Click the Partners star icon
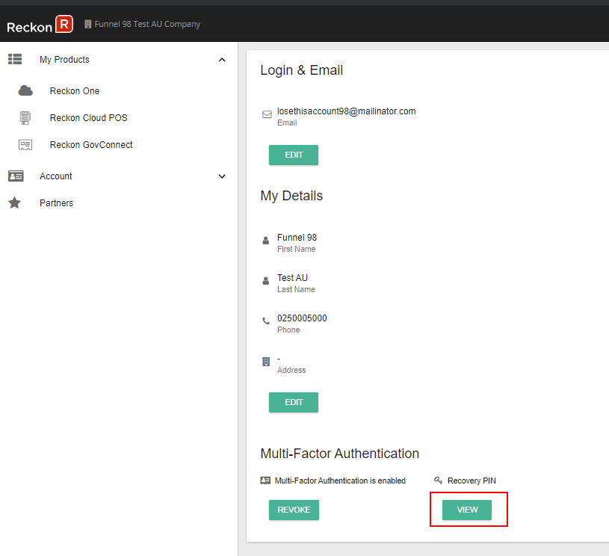 tap(14, 203)
